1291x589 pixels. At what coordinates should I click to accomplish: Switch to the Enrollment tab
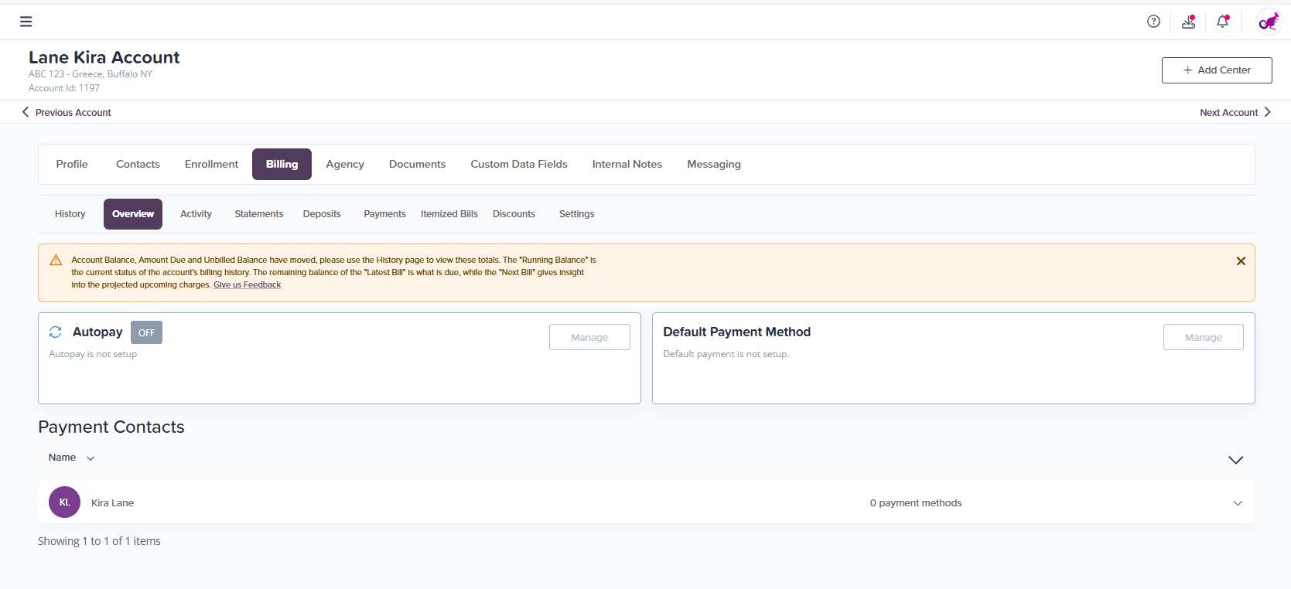(211, 164)
